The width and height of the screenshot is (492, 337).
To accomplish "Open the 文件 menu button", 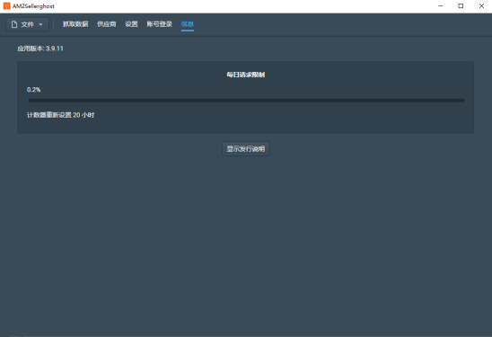I will pos(27,24).
